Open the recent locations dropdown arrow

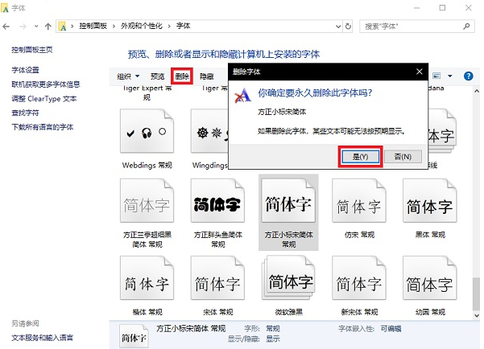point(36,27)
